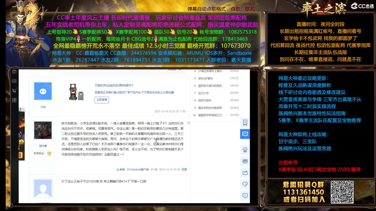Open hot topic 贴吧18周年

(205, 100)
